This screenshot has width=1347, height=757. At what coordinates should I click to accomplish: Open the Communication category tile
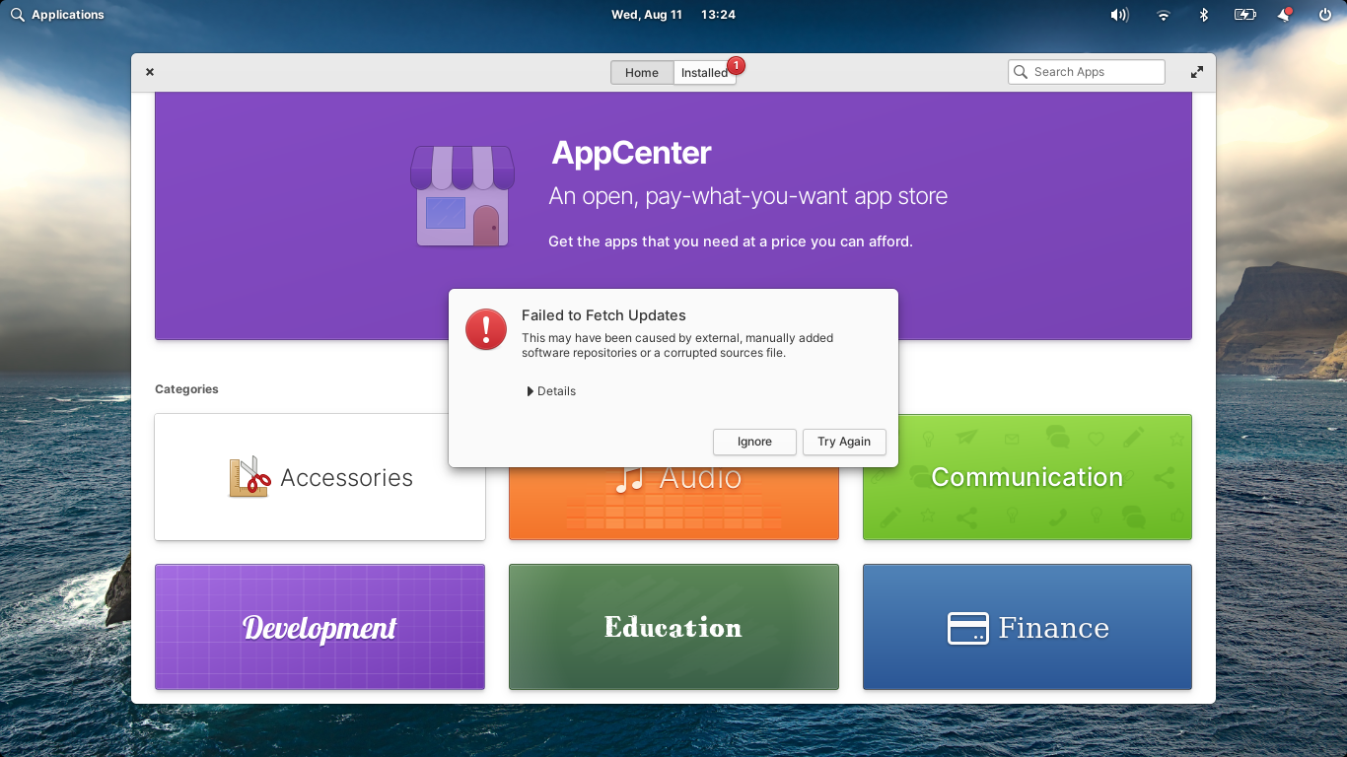(x=1028, y=477)
